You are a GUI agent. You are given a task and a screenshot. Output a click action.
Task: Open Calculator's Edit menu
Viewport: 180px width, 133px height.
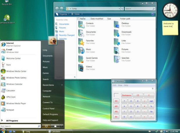115,85
